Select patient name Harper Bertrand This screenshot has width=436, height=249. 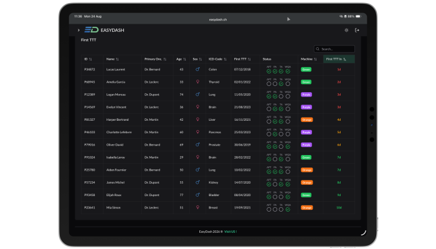117,120
